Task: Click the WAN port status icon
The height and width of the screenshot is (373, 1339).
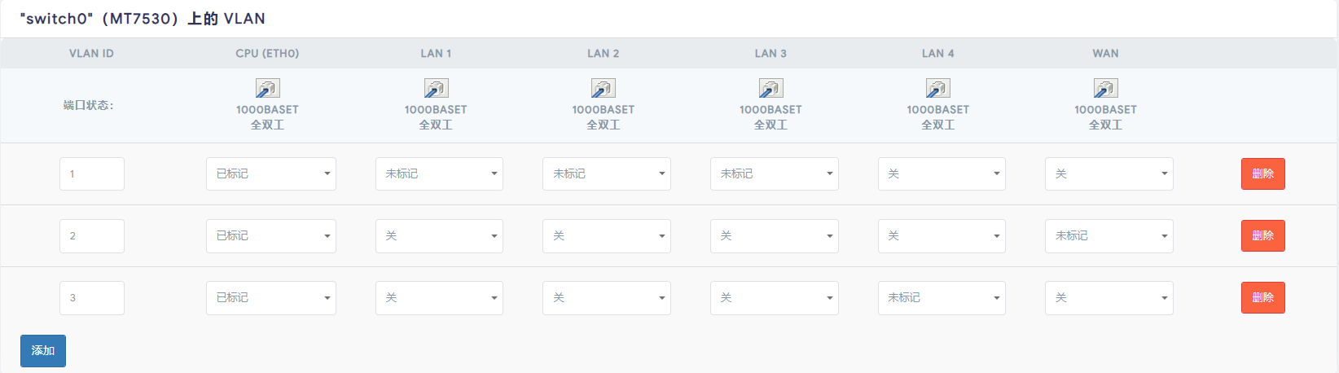Action: coord(1105,88)
